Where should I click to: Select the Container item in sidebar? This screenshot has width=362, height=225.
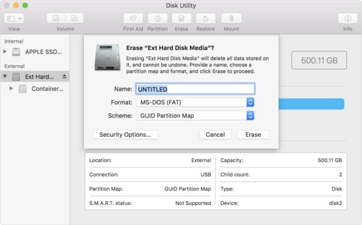(47, 89)
